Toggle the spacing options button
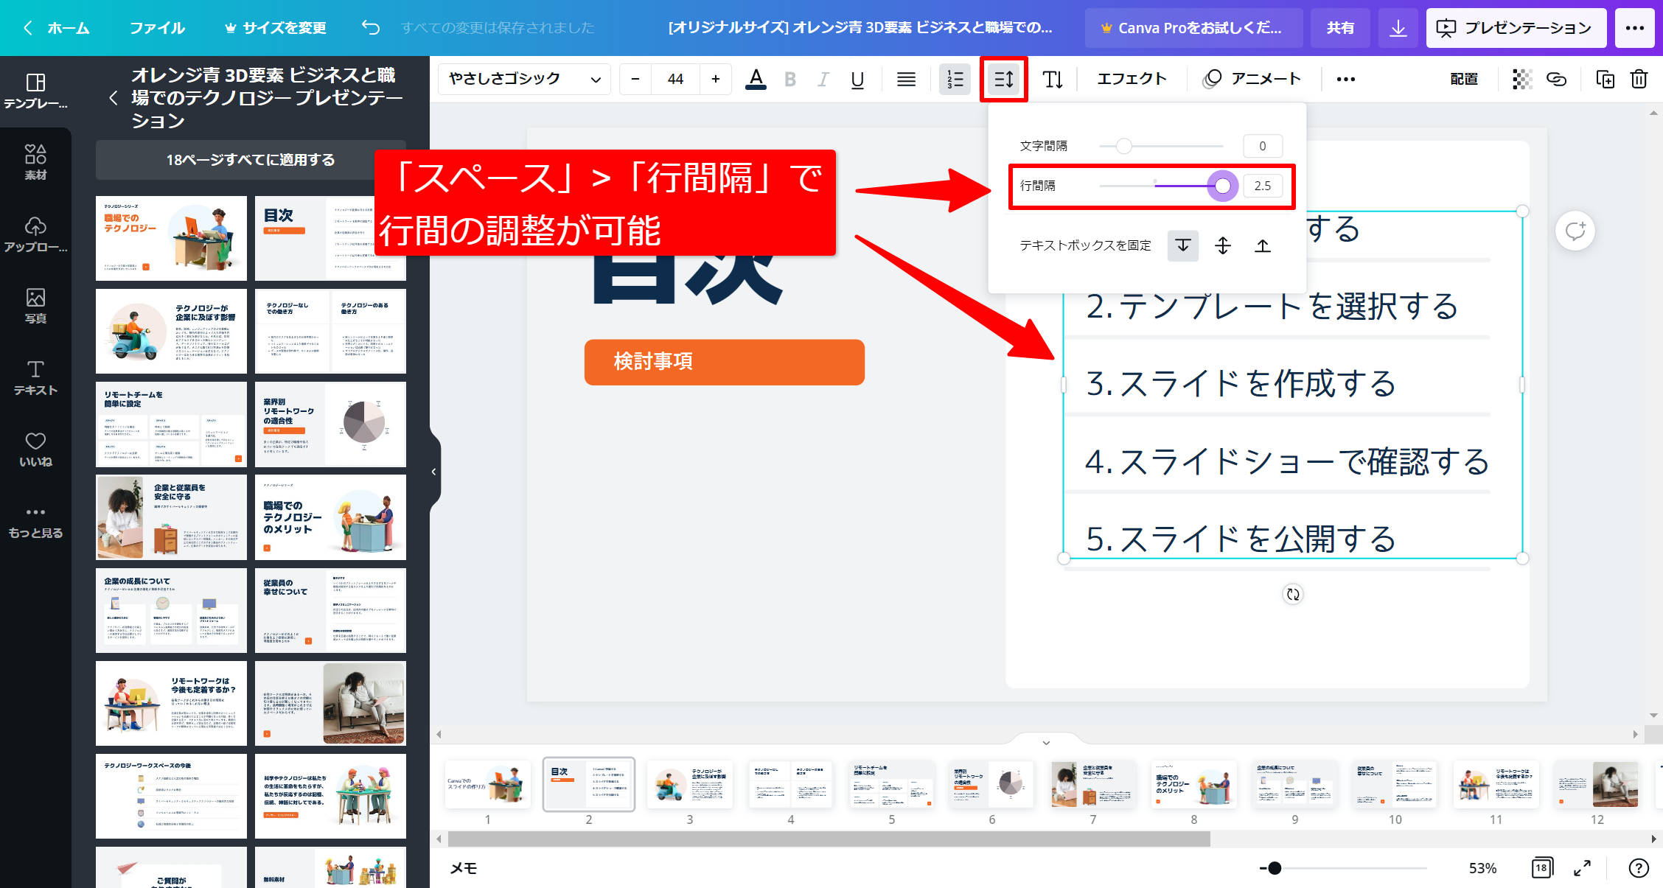This screenshot has height=888, width=1663. click(x=1003, y=79)
